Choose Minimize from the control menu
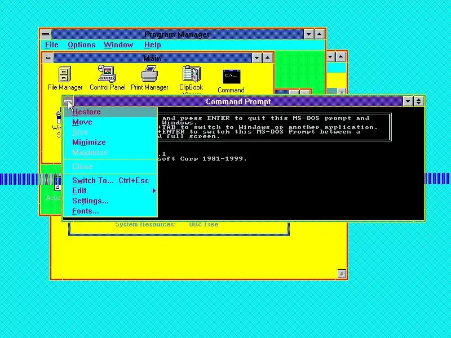Viewport: 451px width, 338px height. click(110, 143)
